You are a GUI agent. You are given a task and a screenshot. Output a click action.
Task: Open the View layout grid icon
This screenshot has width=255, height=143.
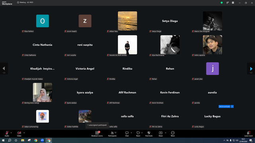(233, 3)
